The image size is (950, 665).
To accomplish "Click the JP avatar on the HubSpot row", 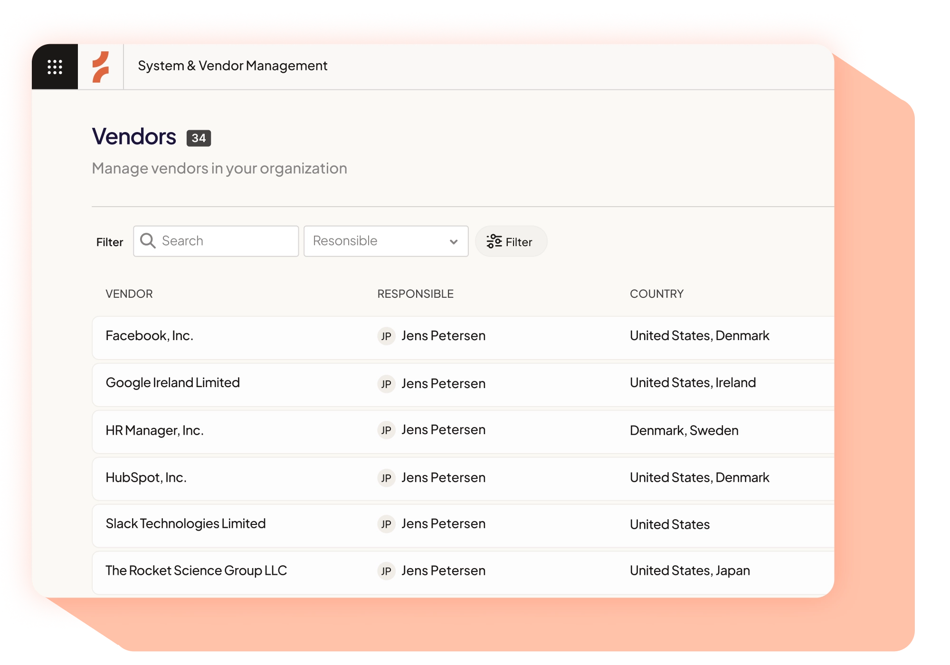I will click(387, 478).
